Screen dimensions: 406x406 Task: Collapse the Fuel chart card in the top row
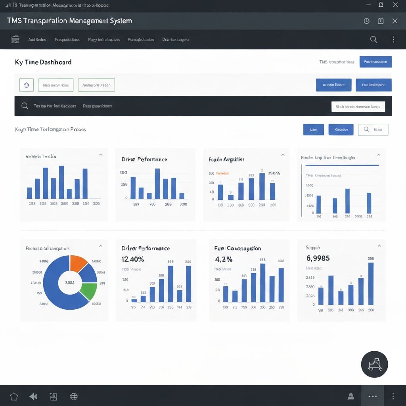click(283, 155)
